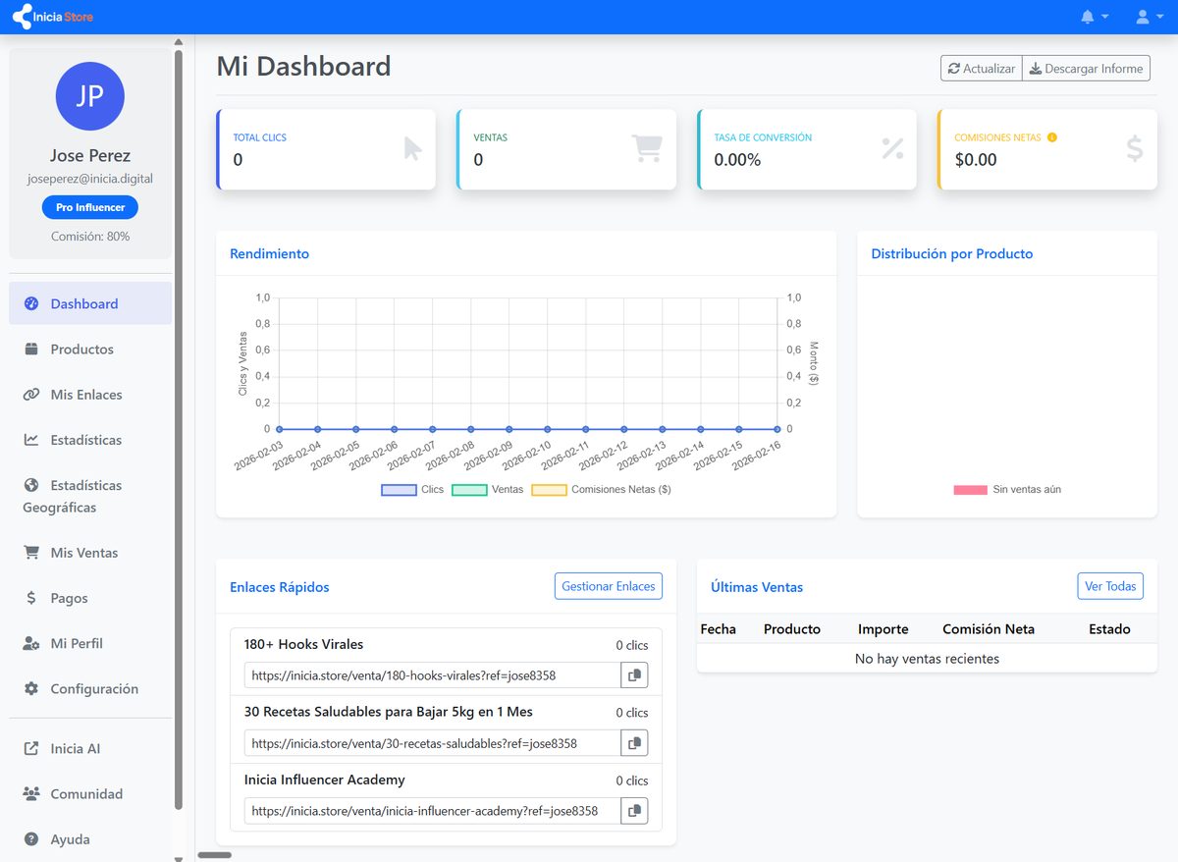Toggle the Clics series in the chart legend
The height and width of the screenshot is (862, 1178).
tap(416, 489)
